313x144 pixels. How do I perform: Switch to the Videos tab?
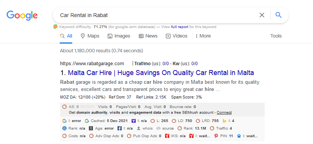(176, 36)
